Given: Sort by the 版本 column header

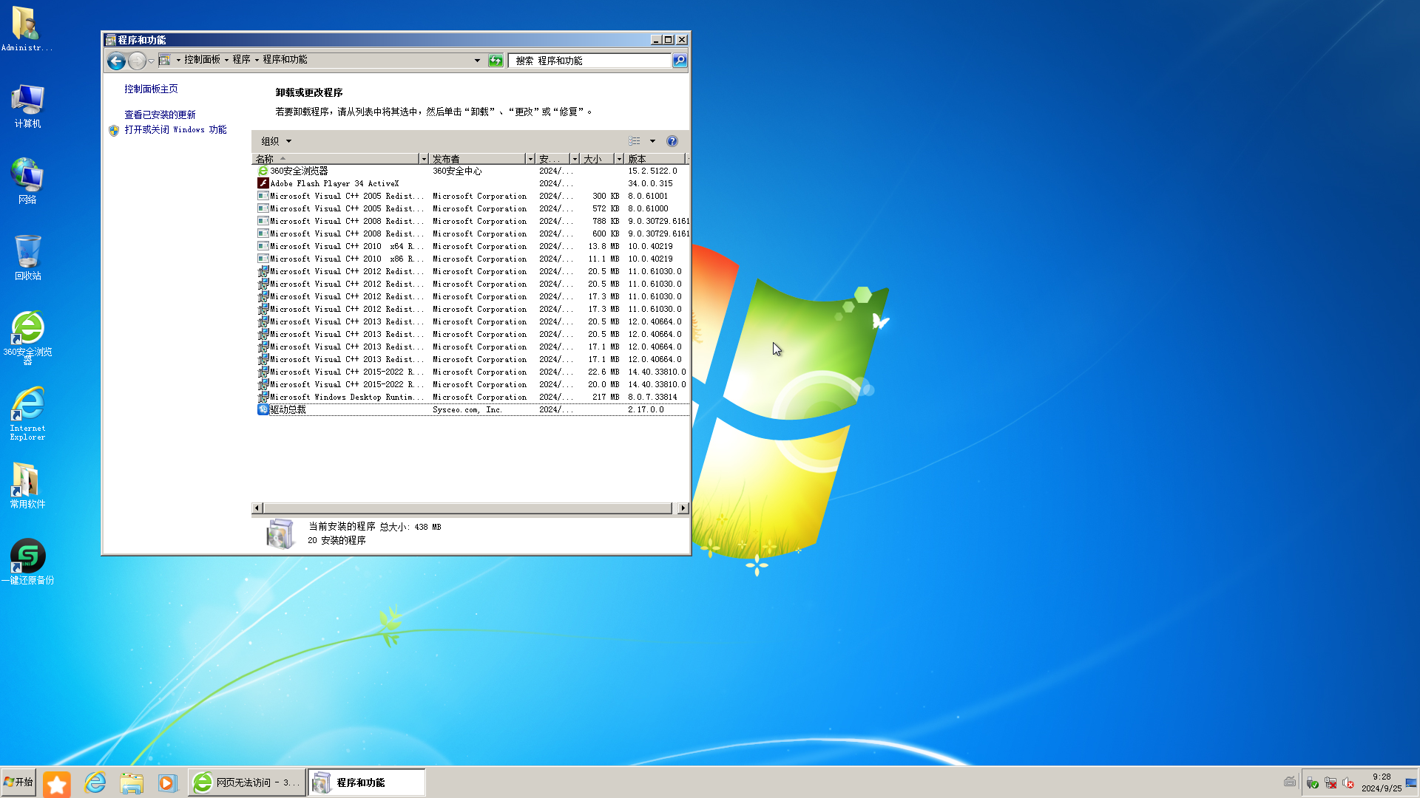Looking at the screenshot, I should tap(655, 159).
